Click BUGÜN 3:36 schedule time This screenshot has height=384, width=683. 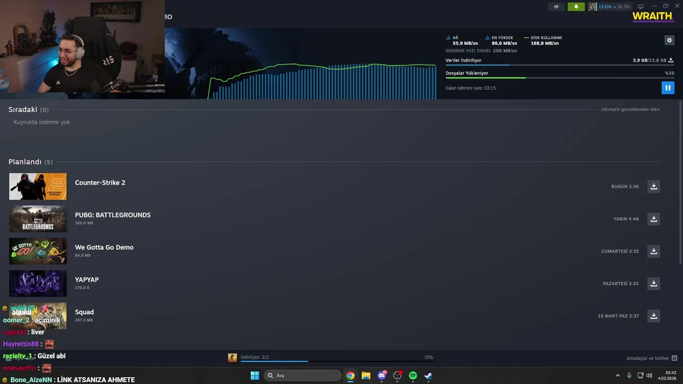(625, 187)
